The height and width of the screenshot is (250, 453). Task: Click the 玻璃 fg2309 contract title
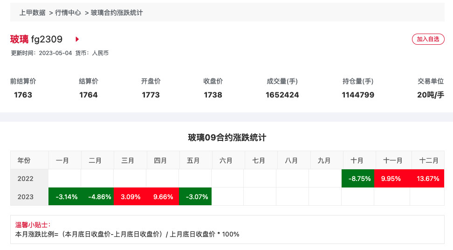coord(36,39)
